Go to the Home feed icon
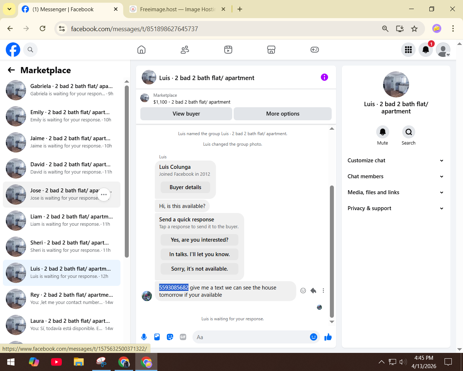463x371 pixels. tap(141, 50)
